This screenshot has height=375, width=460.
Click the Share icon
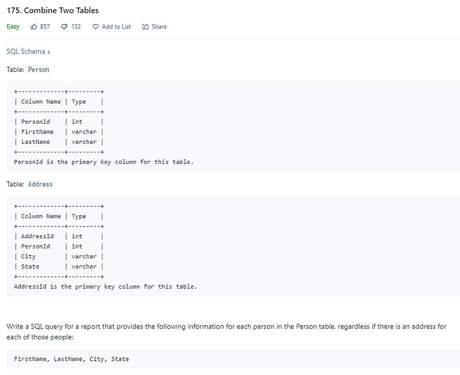point(145,26)
